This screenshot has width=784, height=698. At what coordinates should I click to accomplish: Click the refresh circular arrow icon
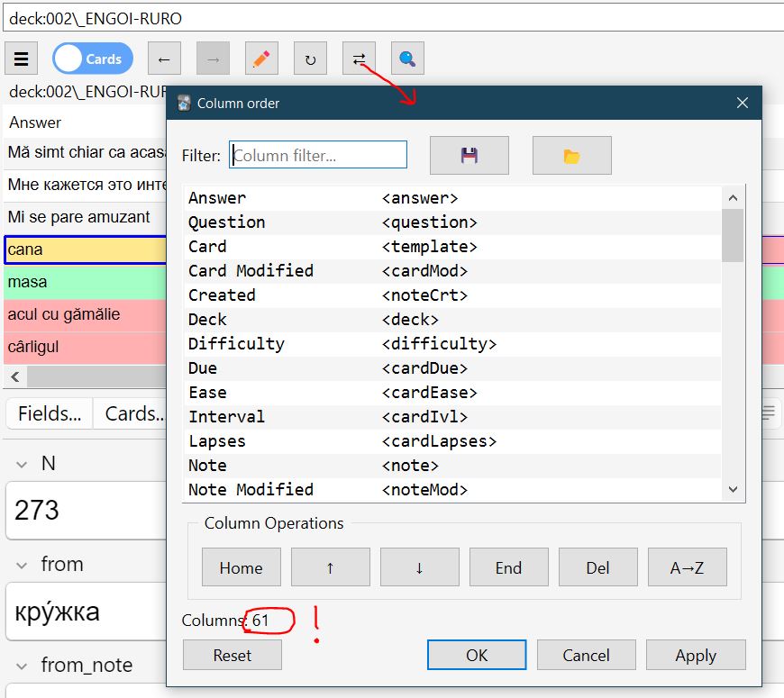[x=310, y=59]
